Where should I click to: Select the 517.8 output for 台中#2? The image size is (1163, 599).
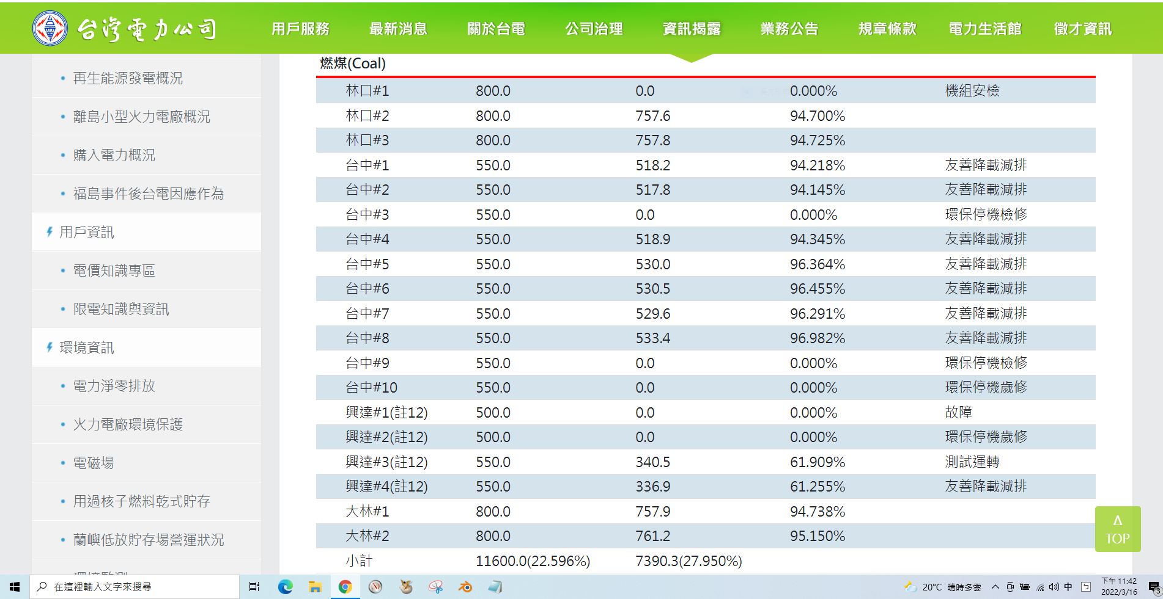(652, 190)
